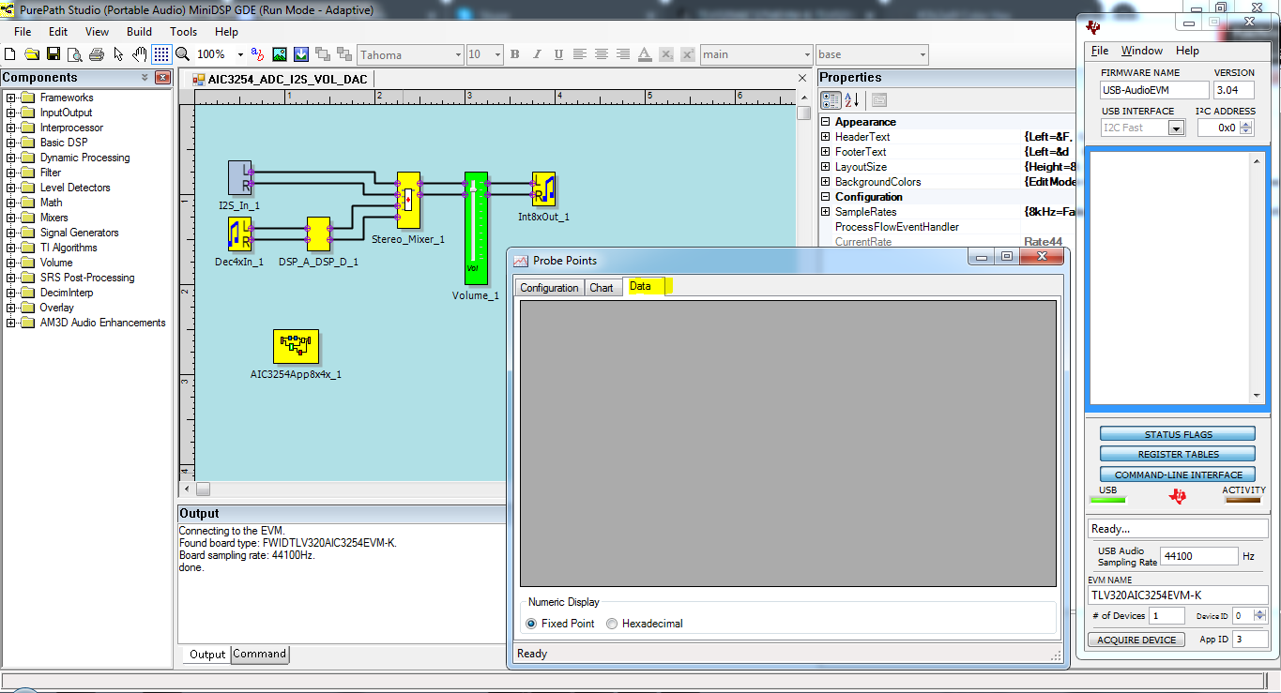Click the blue download arrow icon
This screenshot has width=1281, height=693.
point(301,54)
